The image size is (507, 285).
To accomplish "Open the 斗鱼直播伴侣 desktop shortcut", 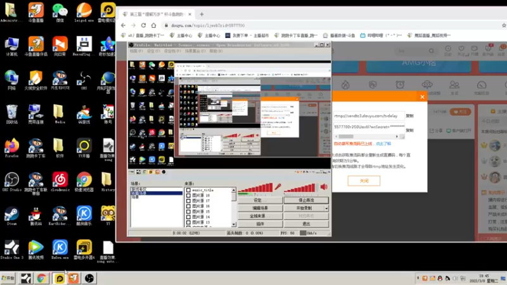I will (x=36, y=46).
